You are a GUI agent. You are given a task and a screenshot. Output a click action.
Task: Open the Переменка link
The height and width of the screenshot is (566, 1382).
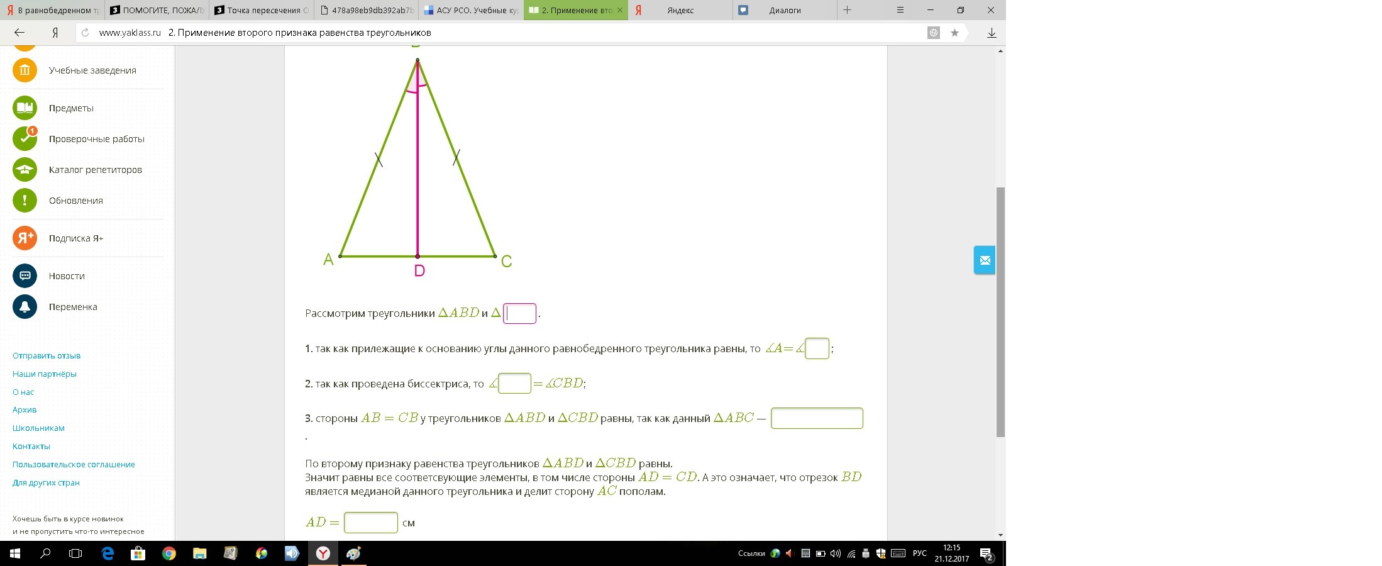tap(73, 307)
